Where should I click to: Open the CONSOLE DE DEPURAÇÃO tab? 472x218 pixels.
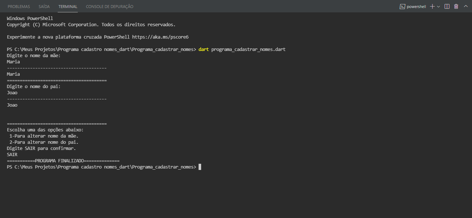pos(110,7)
